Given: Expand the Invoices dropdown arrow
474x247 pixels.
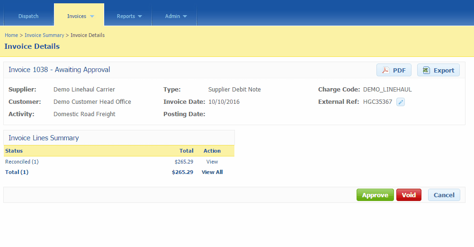Looking at the screenshot, I should click(92, 16).
